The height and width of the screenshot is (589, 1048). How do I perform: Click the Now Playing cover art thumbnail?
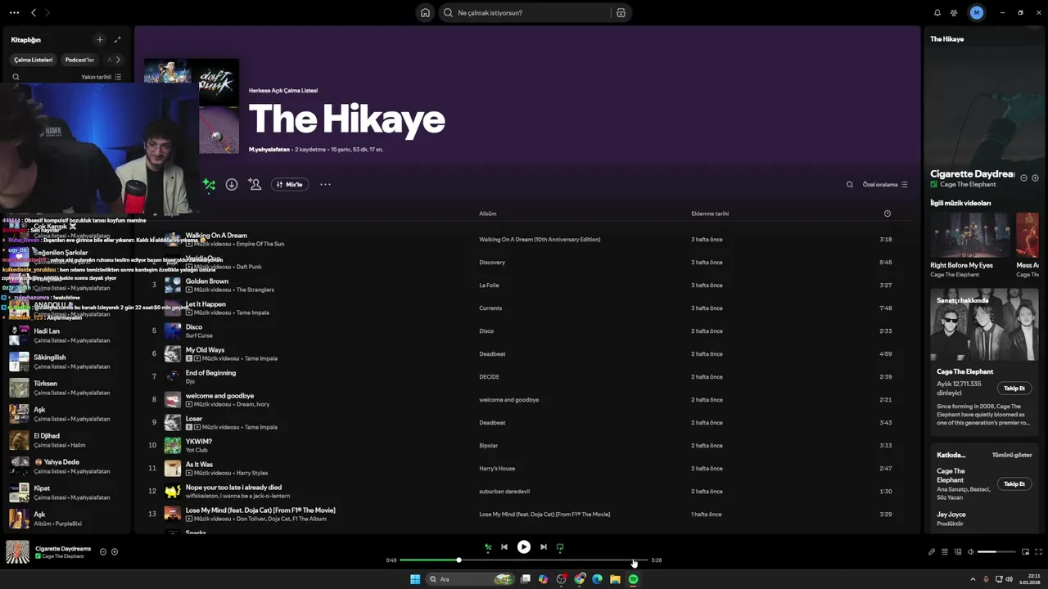tap(17, 552)
